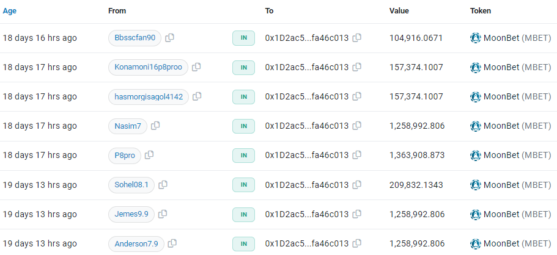Copy the To address in the Anderson7.9 row
Viewport: 557px width, 255px height.
click(x=357, y=243)
